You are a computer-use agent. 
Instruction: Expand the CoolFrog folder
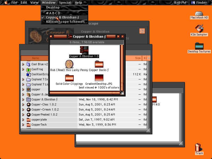(23, 69)
